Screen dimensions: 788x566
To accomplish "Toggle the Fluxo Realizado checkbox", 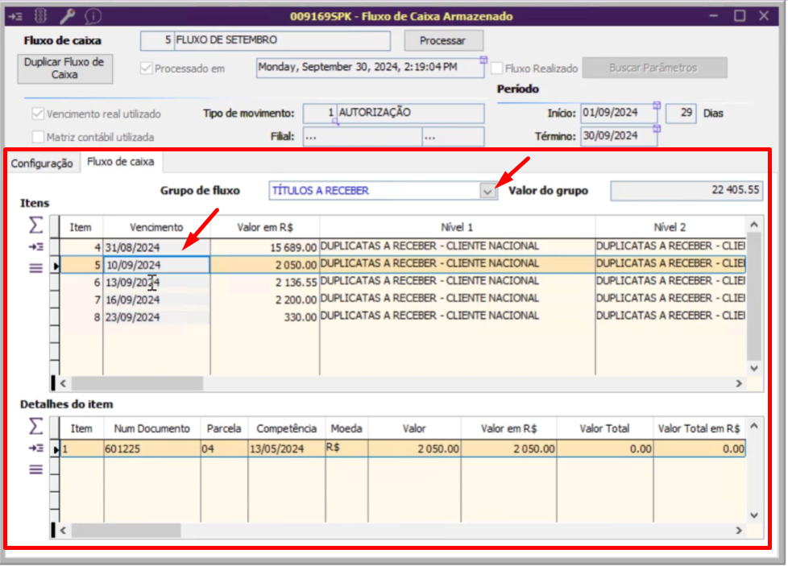I will pyautogui.click(x=497, y=68).
